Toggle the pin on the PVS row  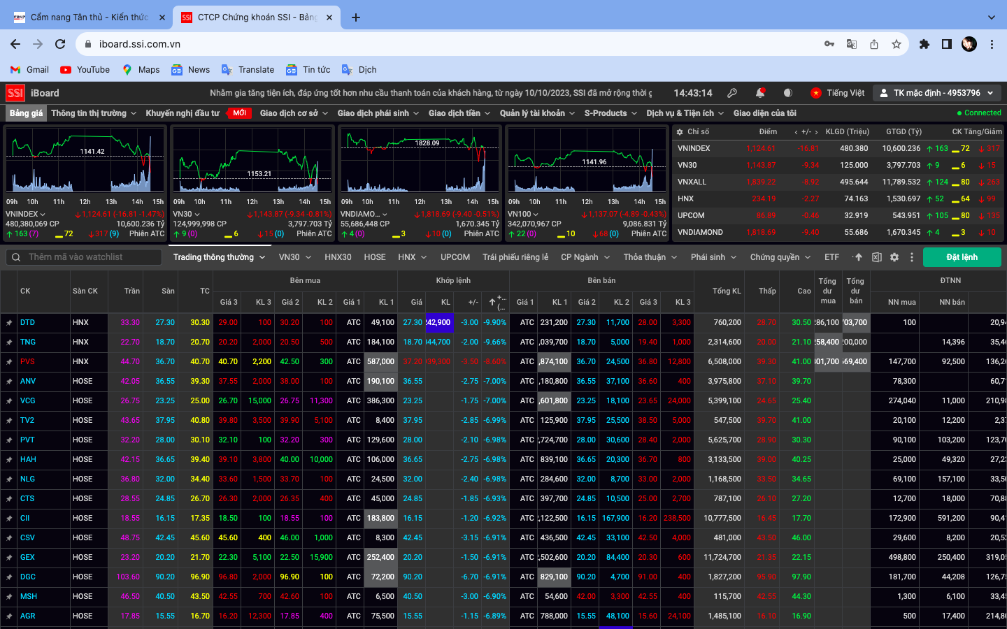click(9, 362)
